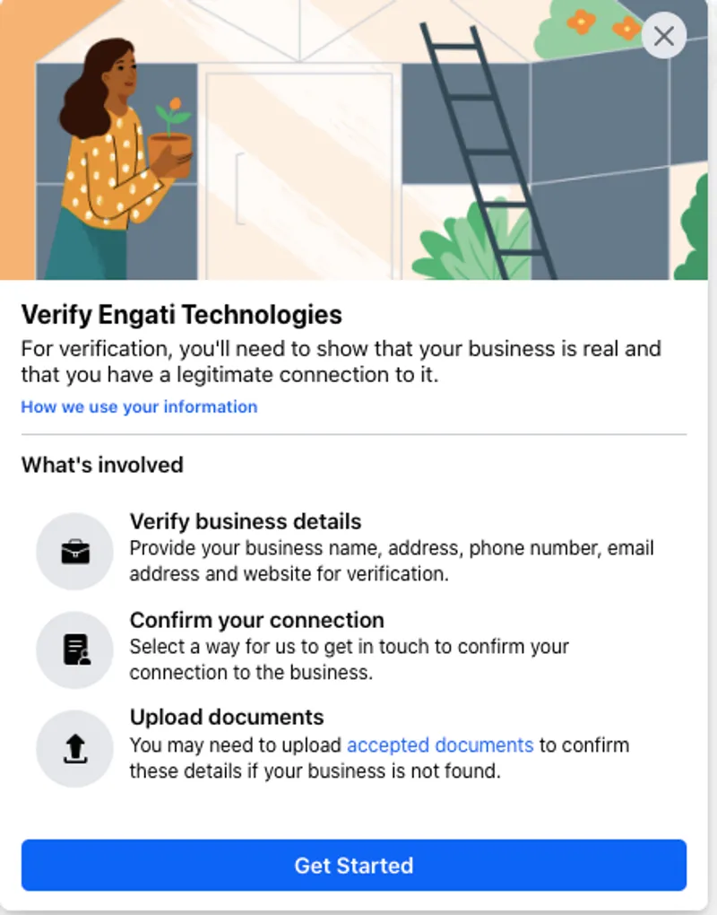Open the accepted documents link

click(440, 745)
